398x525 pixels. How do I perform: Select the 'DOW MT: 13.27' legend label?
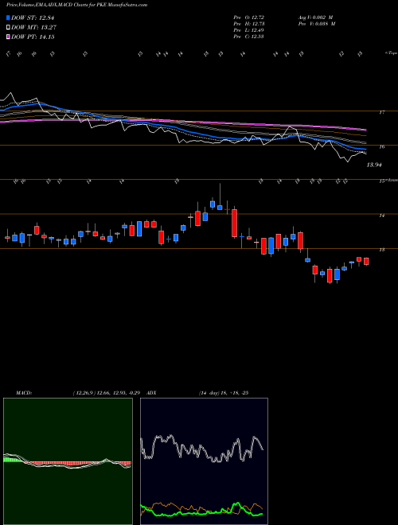pos(33,28)
